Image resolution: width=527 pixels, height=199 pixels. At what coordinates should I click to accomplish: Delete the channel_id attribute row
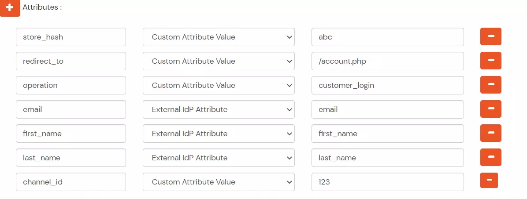tap(489, 181)
